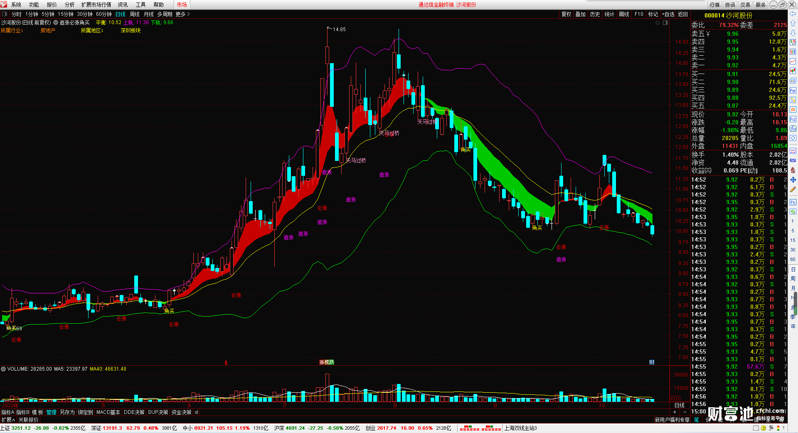The width and height of the screenshot is (798, 433).
Task: Click the red S dollar icon in sidebar
Action: coord(793,170)
